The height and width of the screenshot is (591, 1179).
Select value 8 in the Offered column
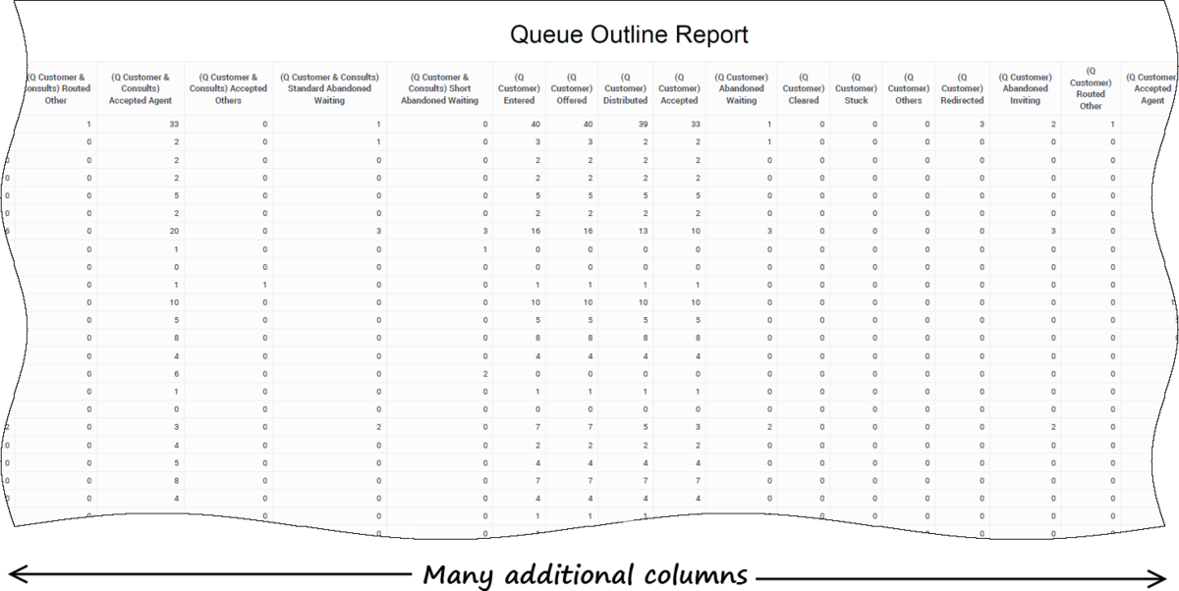click(590, 338)
